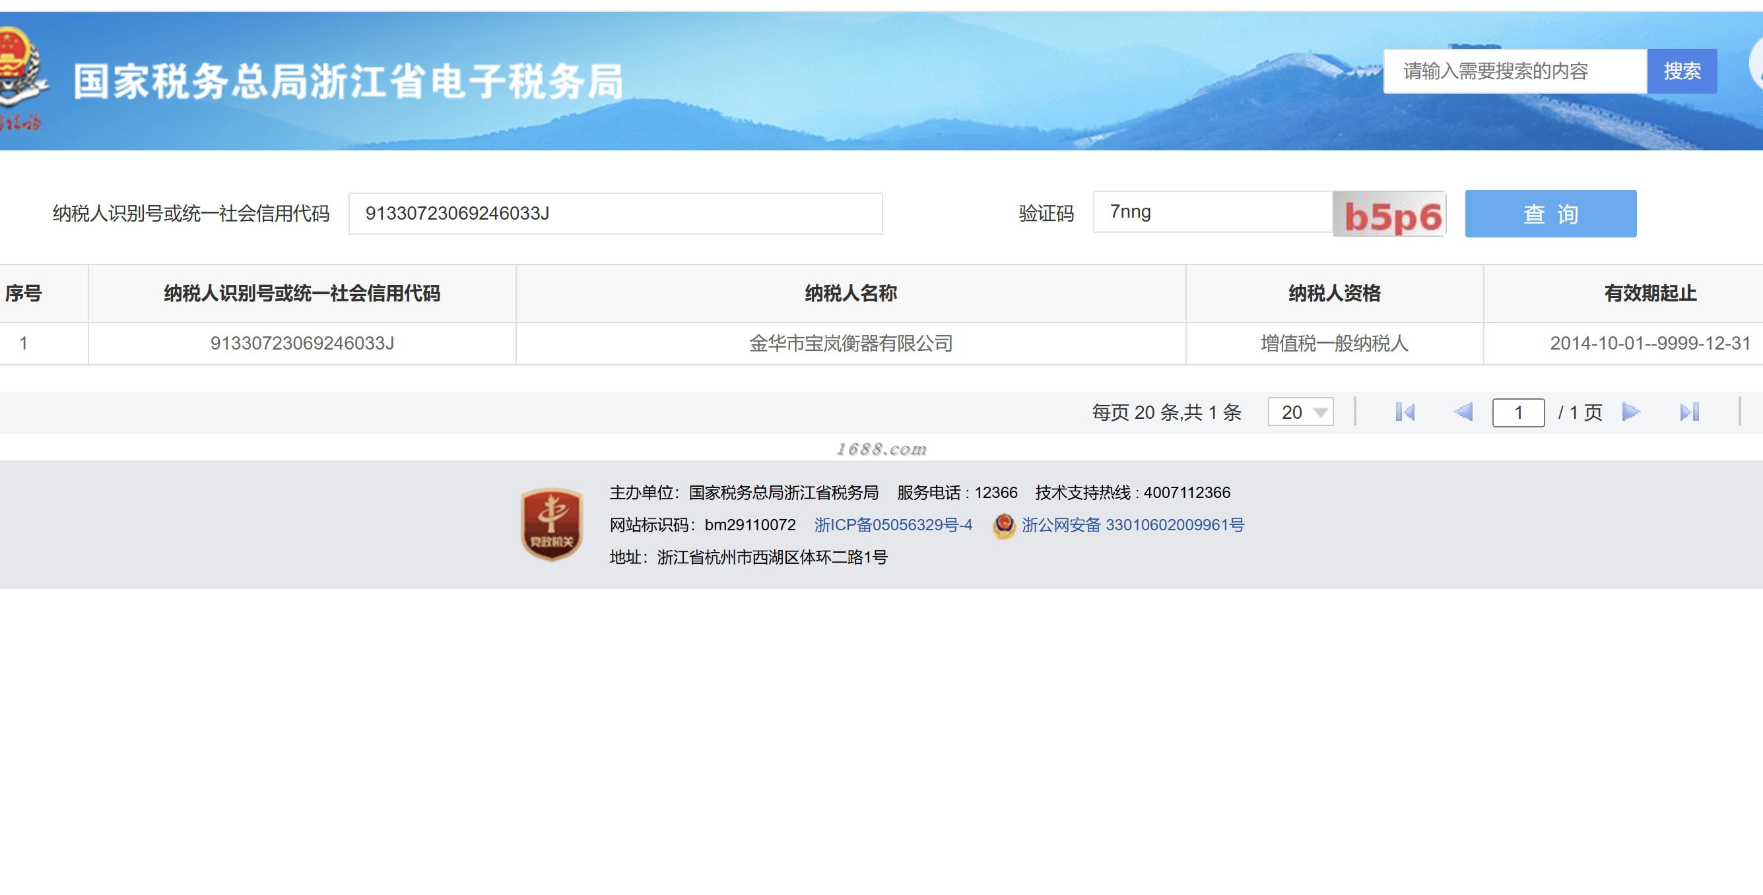This screenshot has height=895, width=1763.
Task: Click the 查询 query button
Action: 1550,214
